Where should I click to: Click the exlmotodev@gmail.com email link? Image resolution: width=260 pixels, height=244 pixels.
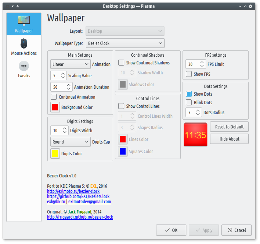click(x=90, y=201)
